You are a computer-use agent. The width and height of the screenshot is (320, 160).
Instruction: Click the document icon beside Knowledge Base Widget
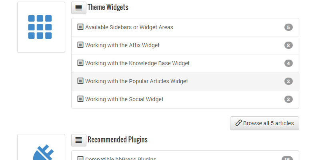coord(80,63)
